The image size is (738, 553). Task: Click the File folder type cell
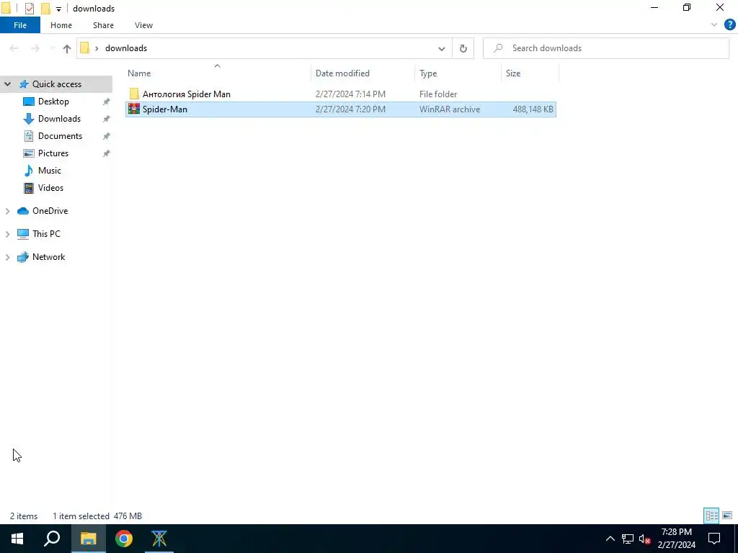coord(438,94)
